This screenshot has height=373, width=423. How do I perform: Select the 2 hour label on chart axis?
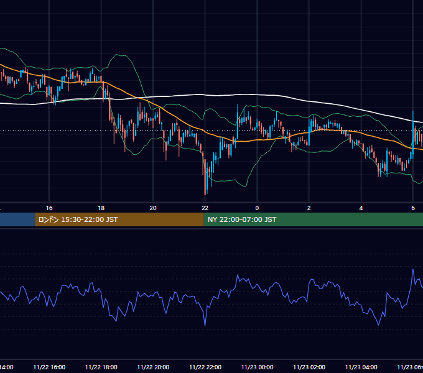pyautogui.click(x=309, y=208)
